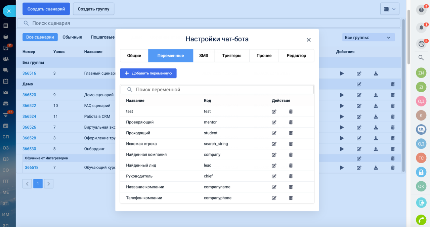Image resolution: width=430 pixels, height=227 pixels.
Task: Click the green phone call icon
Action: pyautogui.click(x=421, y=220)
